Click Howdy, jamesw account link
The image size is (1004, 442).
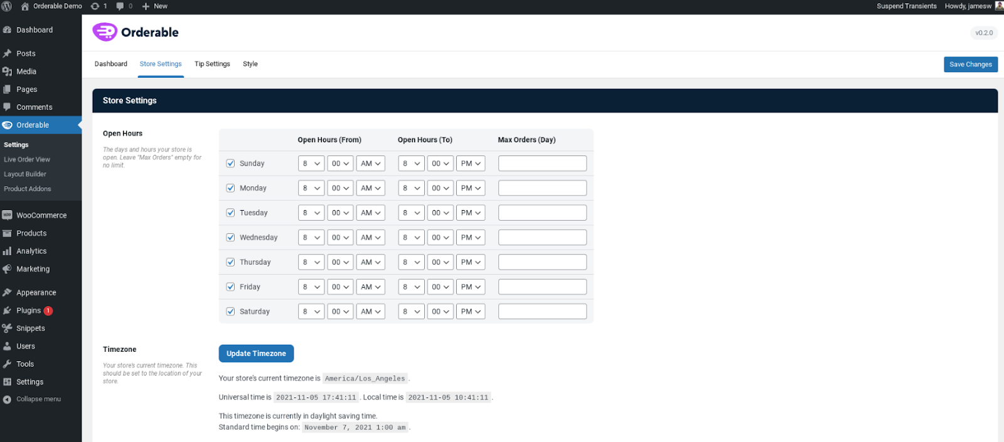point(968,6)
